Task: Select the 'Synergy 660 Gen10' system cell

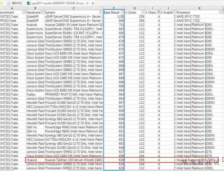Action: point(74,119)
